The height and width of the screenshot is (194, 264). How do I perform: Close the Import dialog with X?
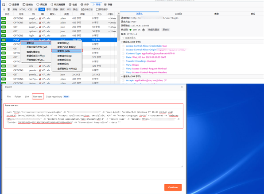[x=182, y=87]
